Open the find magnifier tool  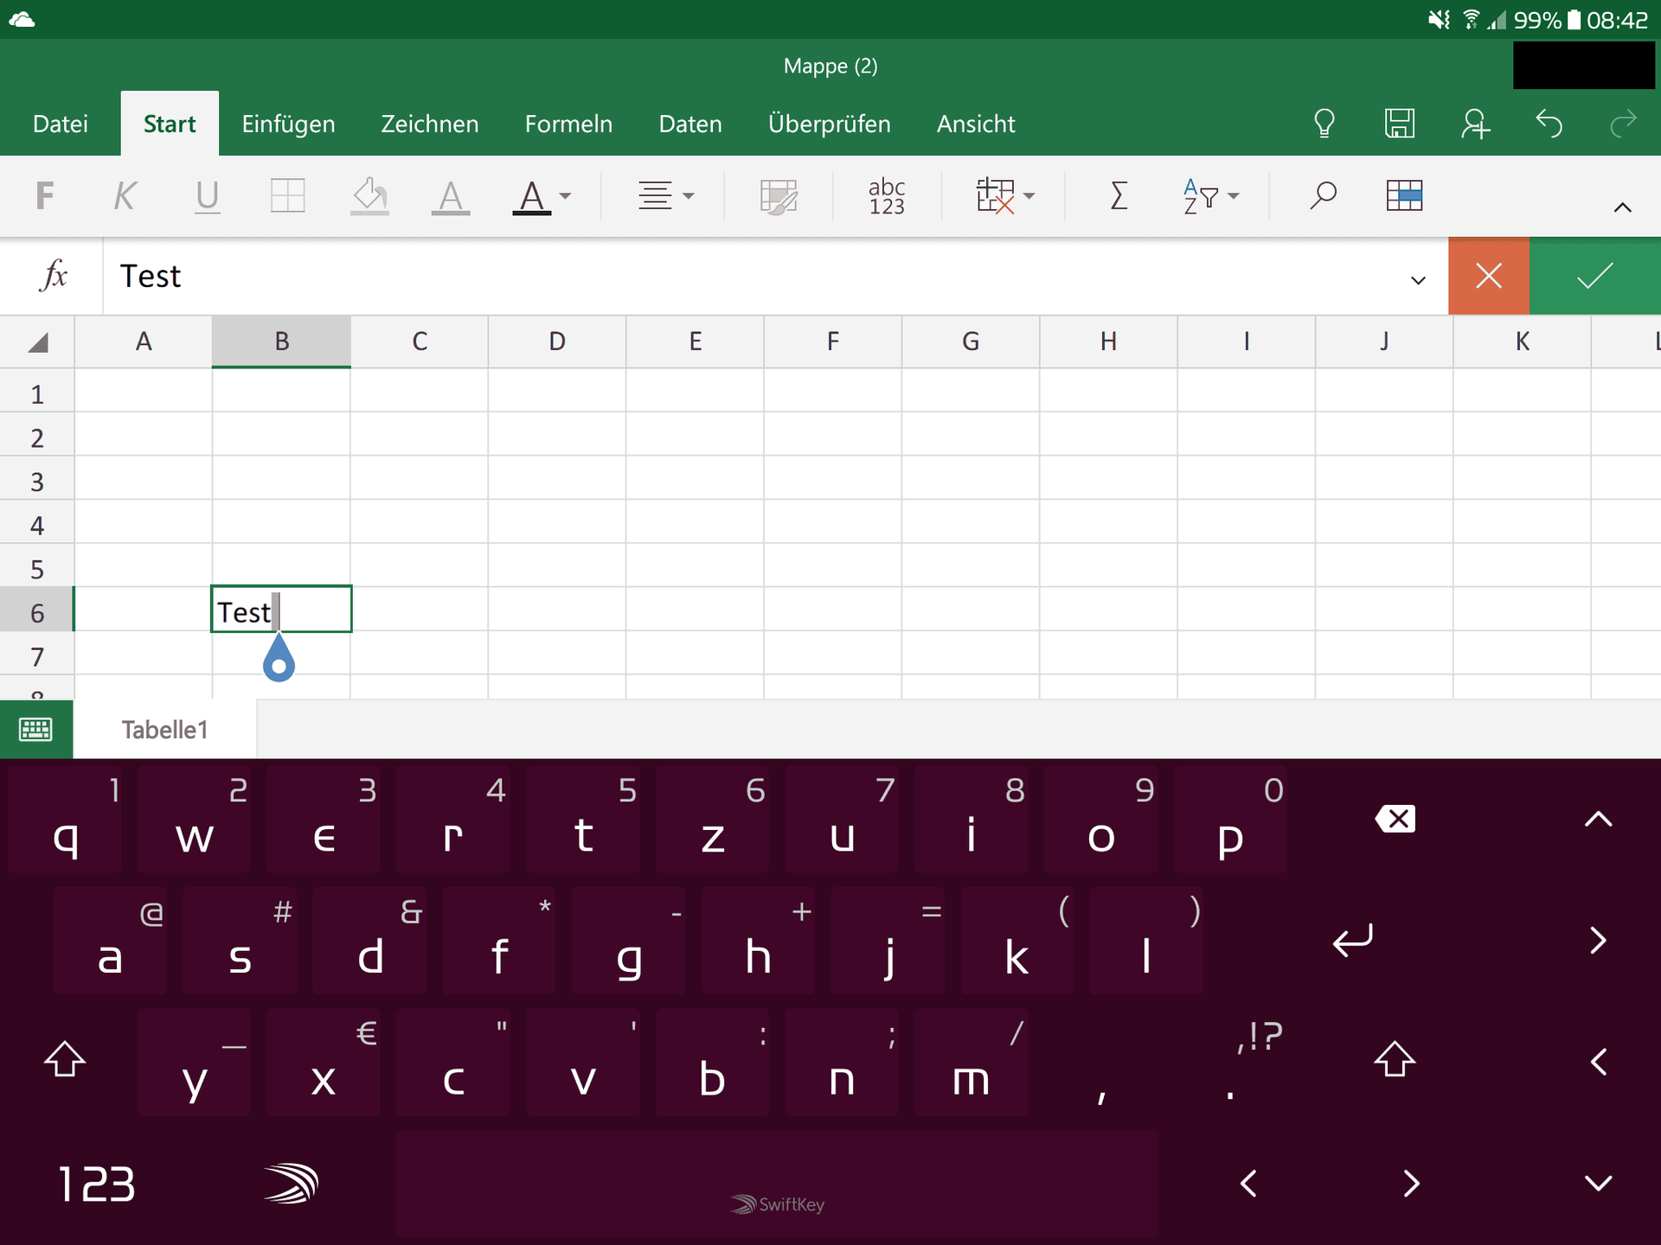1323,196
